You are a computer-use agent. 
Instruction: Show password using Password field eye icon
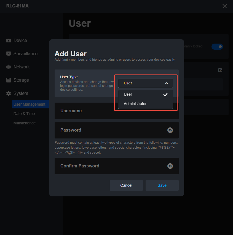(170, 130)
